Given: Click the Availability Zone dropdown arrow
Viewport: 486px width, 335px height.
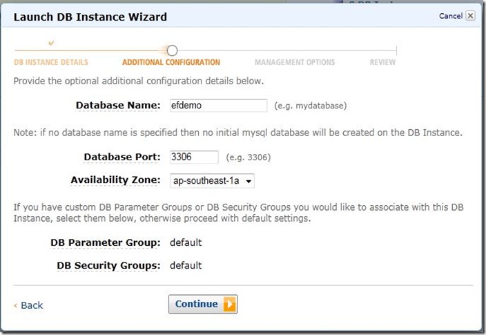Looking at the screenshot, I should (x=249, y=182).
